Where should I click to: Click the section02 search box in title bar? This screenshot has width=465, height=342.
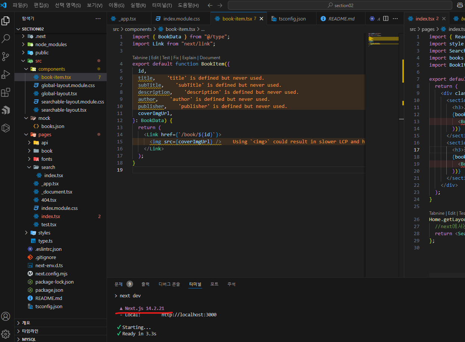[340, 6]
